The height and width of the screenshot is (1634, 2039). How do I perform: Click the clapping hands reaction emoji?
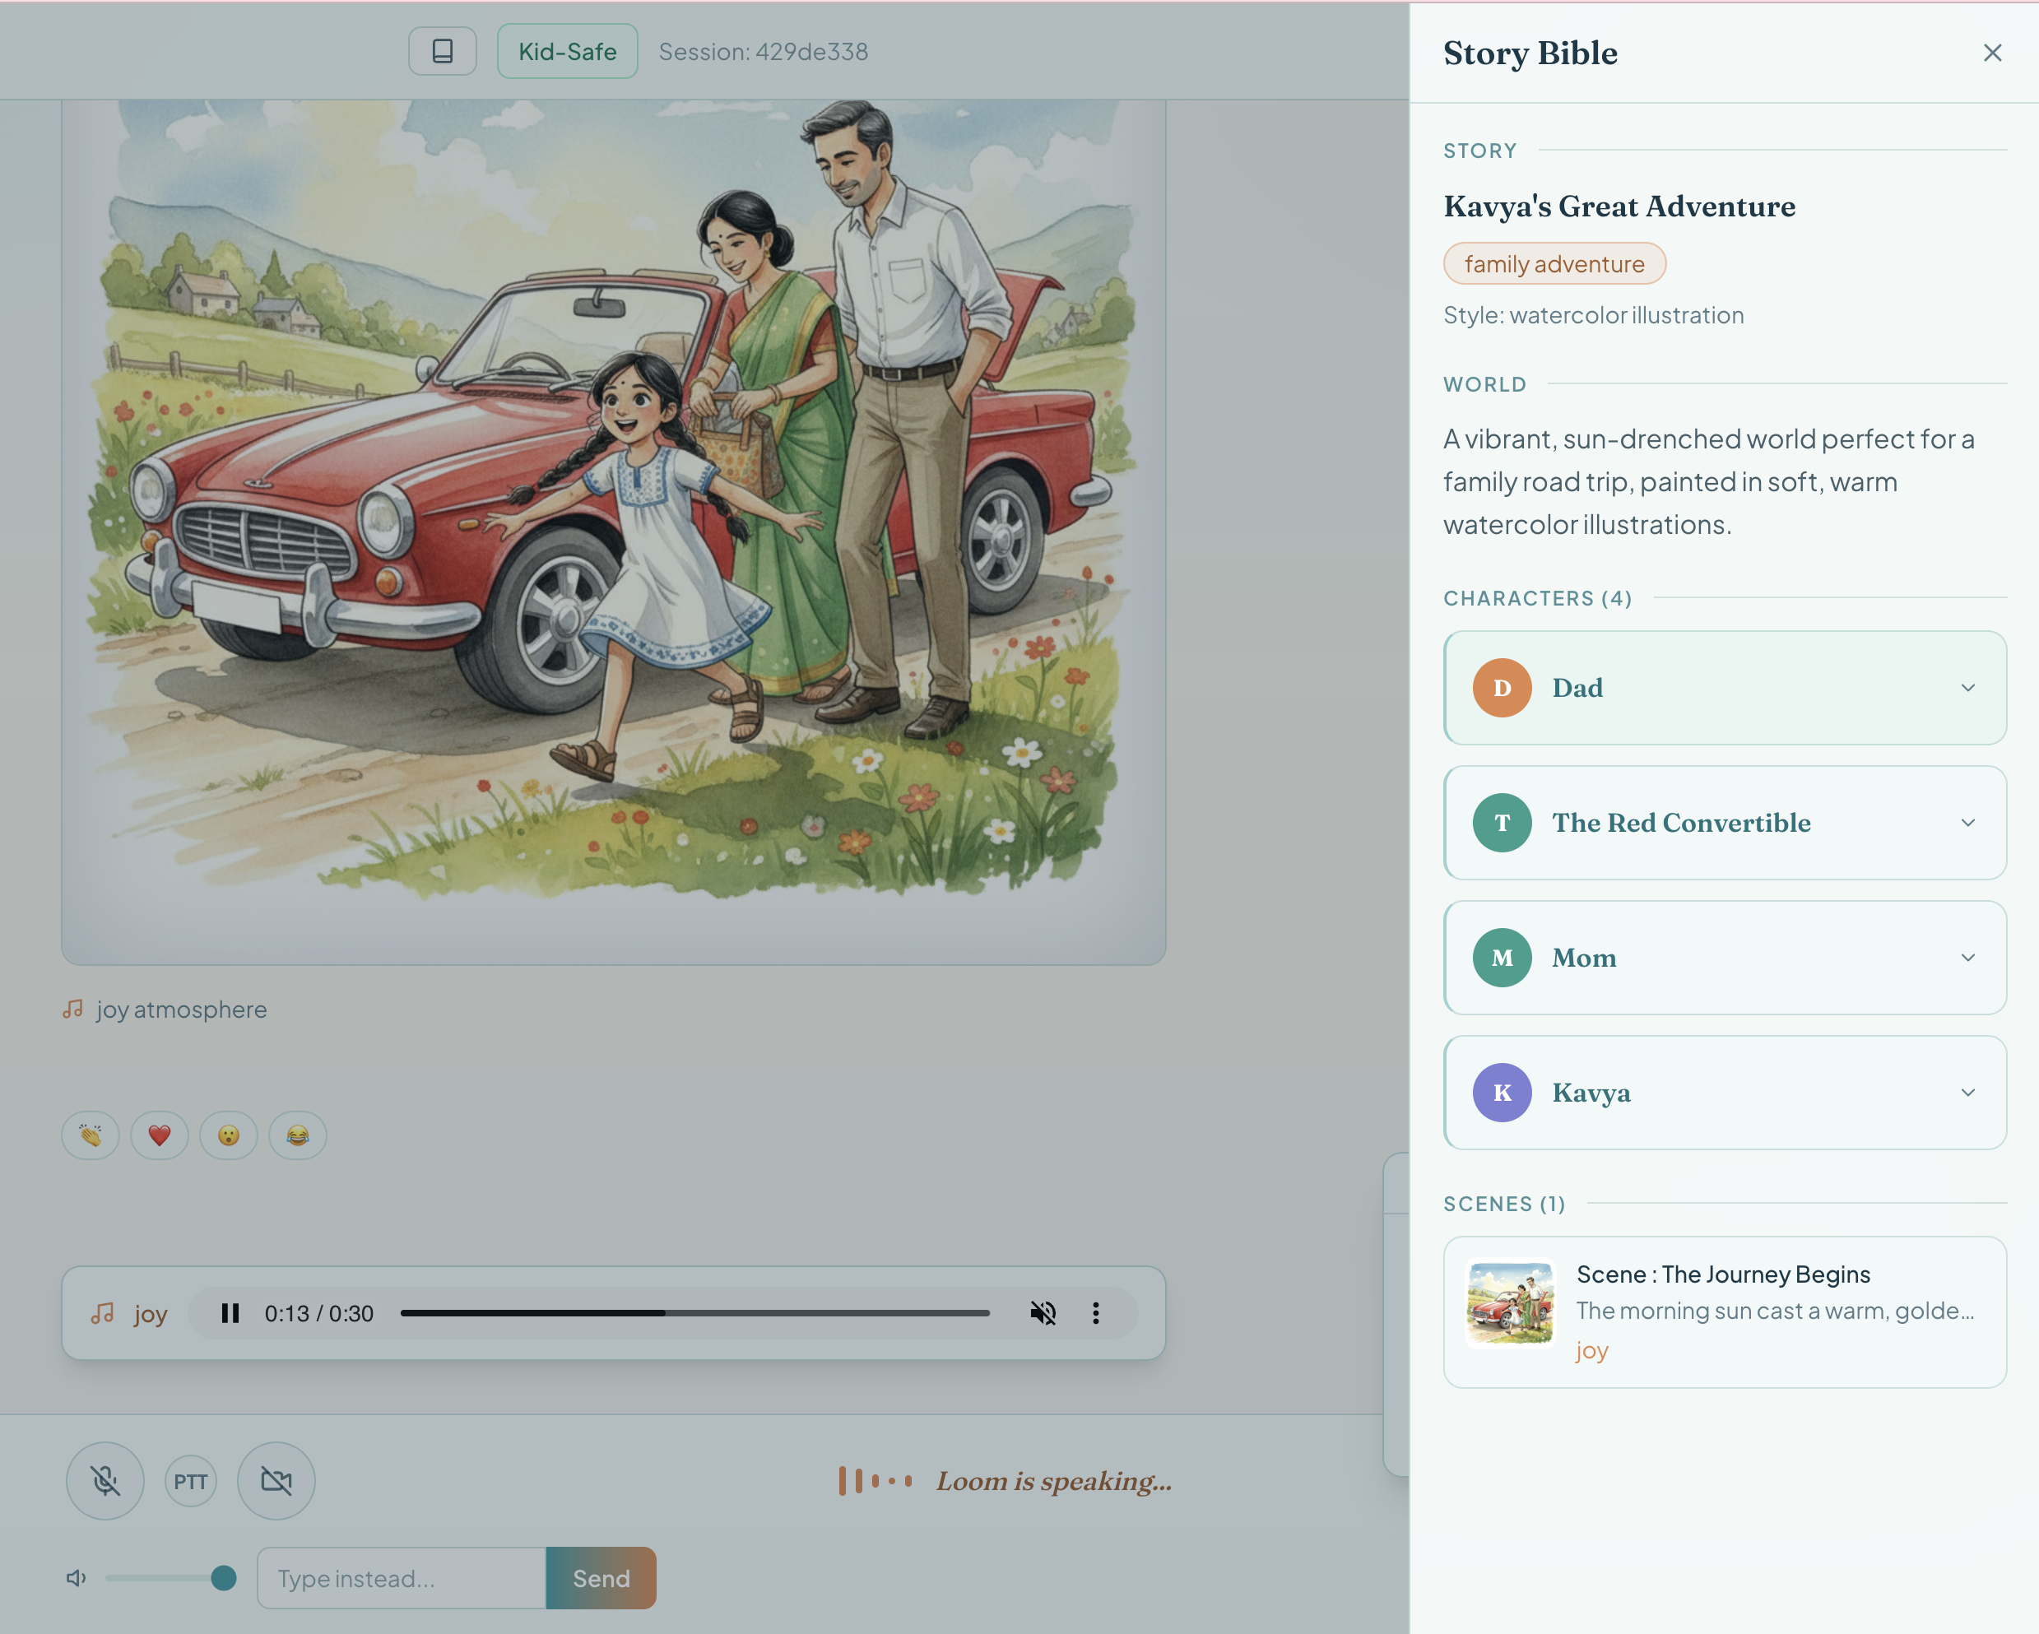click(91, 1135)
